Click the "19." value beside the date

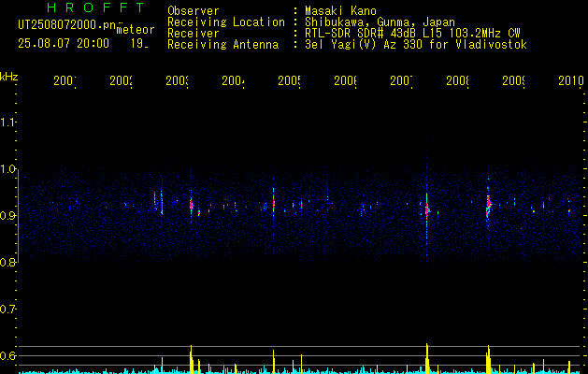point(139,44)
